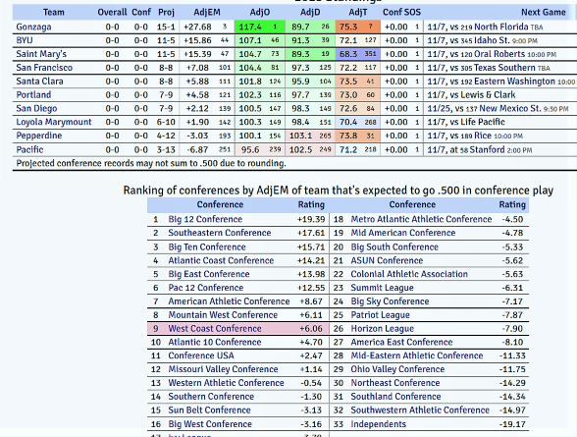Open Santa Clara team page

39,82
